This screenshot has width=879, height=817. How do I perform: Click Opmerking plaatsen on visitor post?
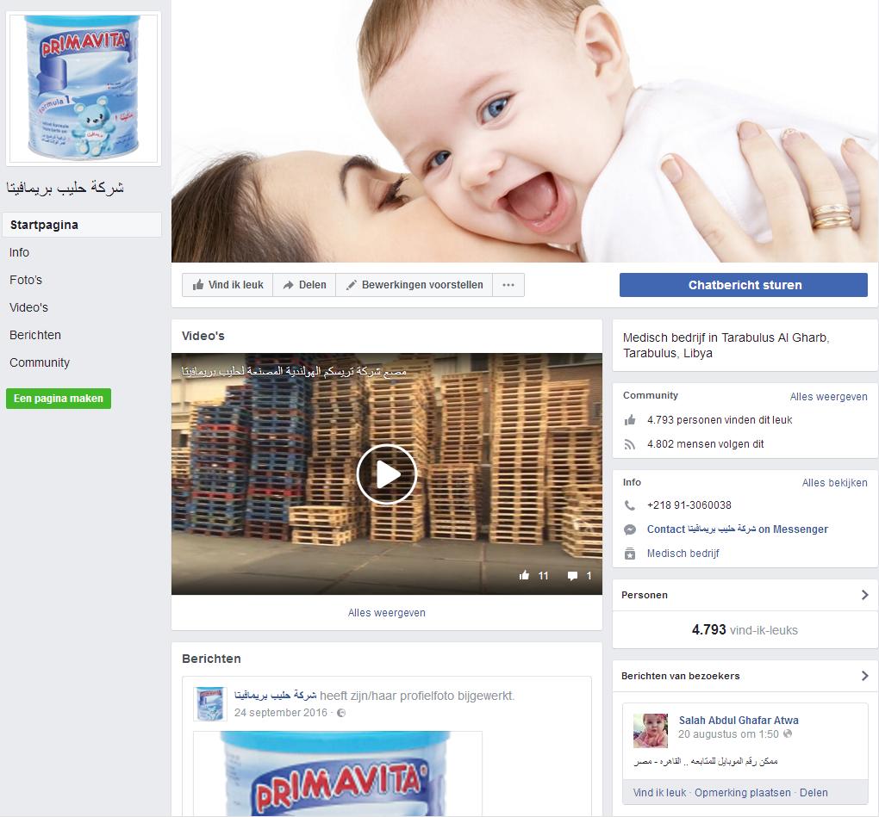[x=742, y=792]
